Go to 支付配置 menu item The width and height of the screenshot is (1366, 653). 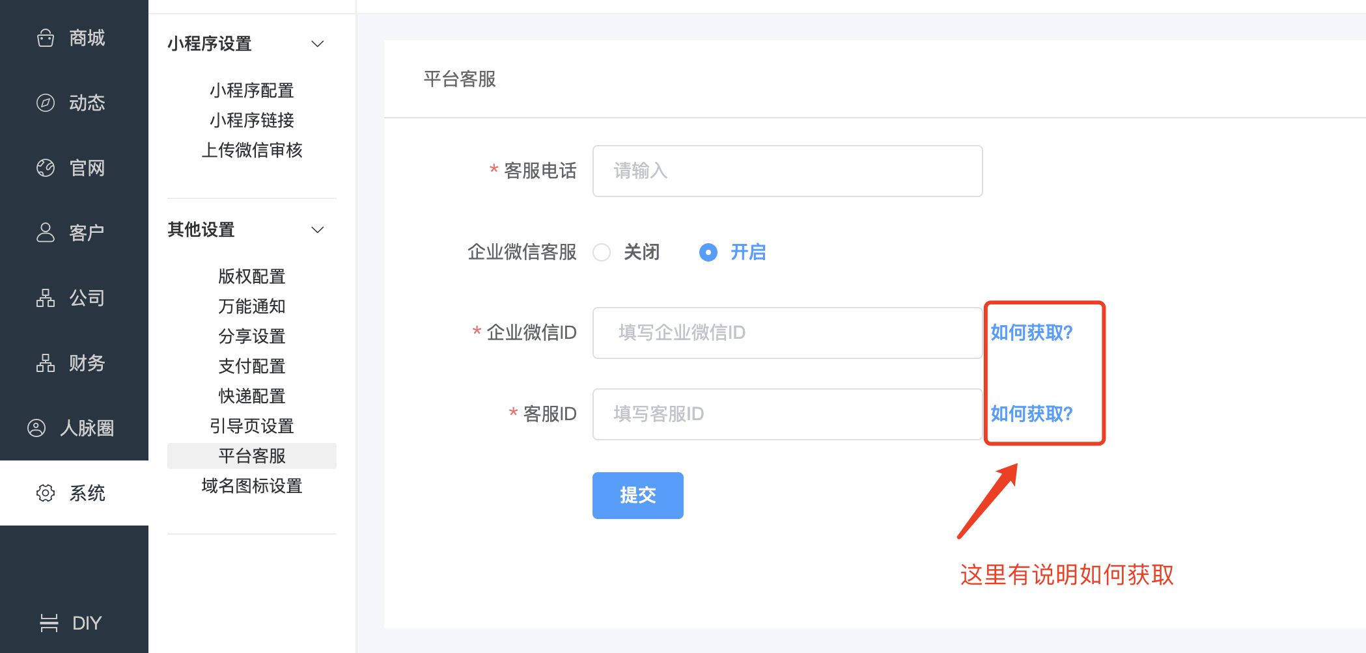tap(252, 366)
